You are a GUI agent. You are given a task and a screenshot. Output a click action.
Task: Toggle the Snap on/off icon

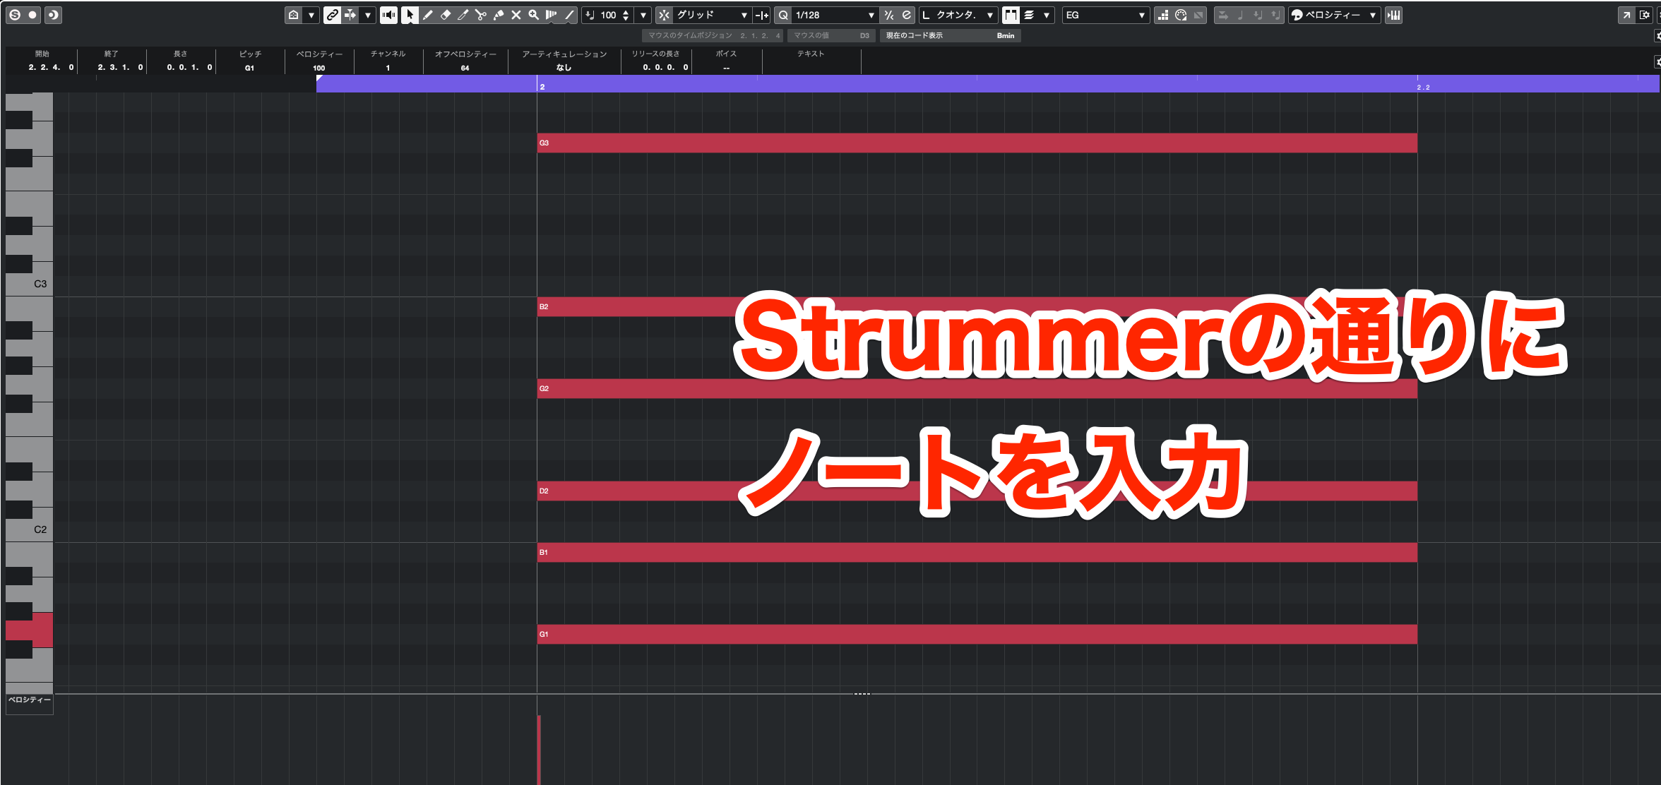tap(664, 15)
